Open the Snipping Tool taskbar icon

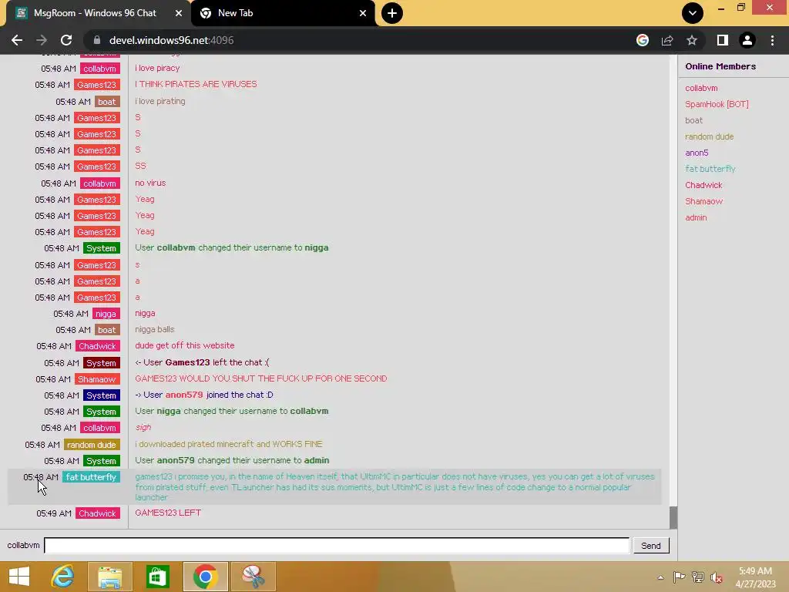253,577
